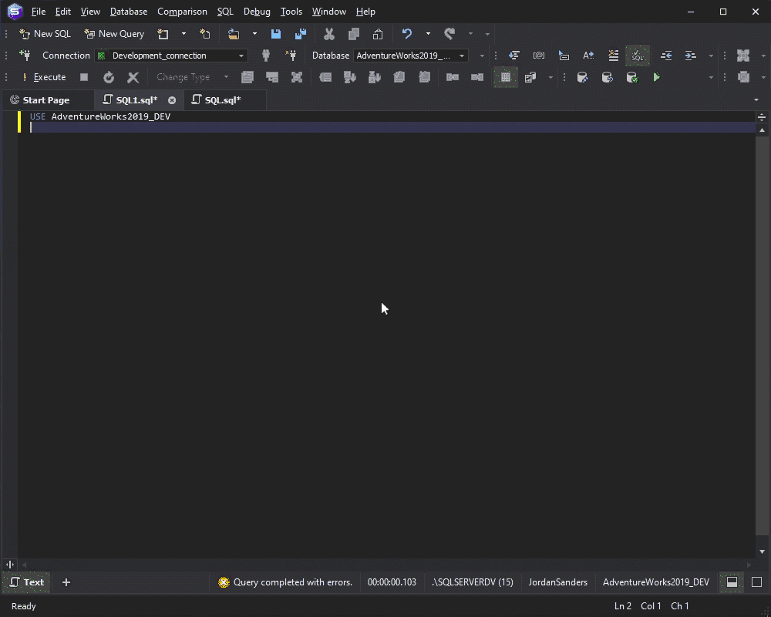Click the Increase Indent icon
Image resolution: width=771 pixels, height=617 pixels.
[691, 56]
